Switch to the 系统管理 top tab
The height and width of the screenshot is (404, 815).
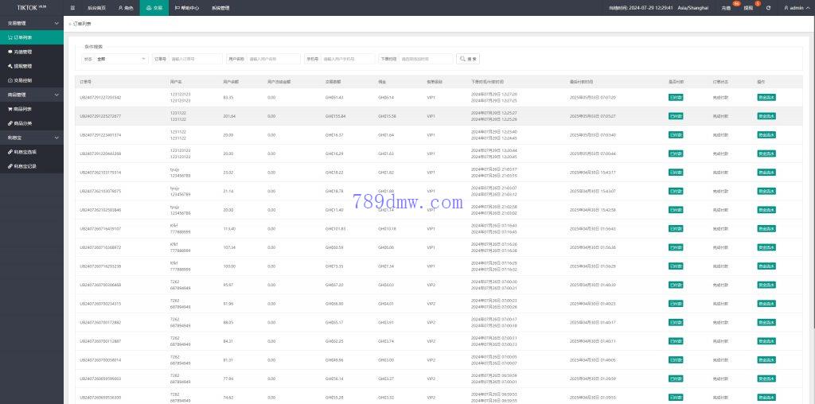(220, 7)
